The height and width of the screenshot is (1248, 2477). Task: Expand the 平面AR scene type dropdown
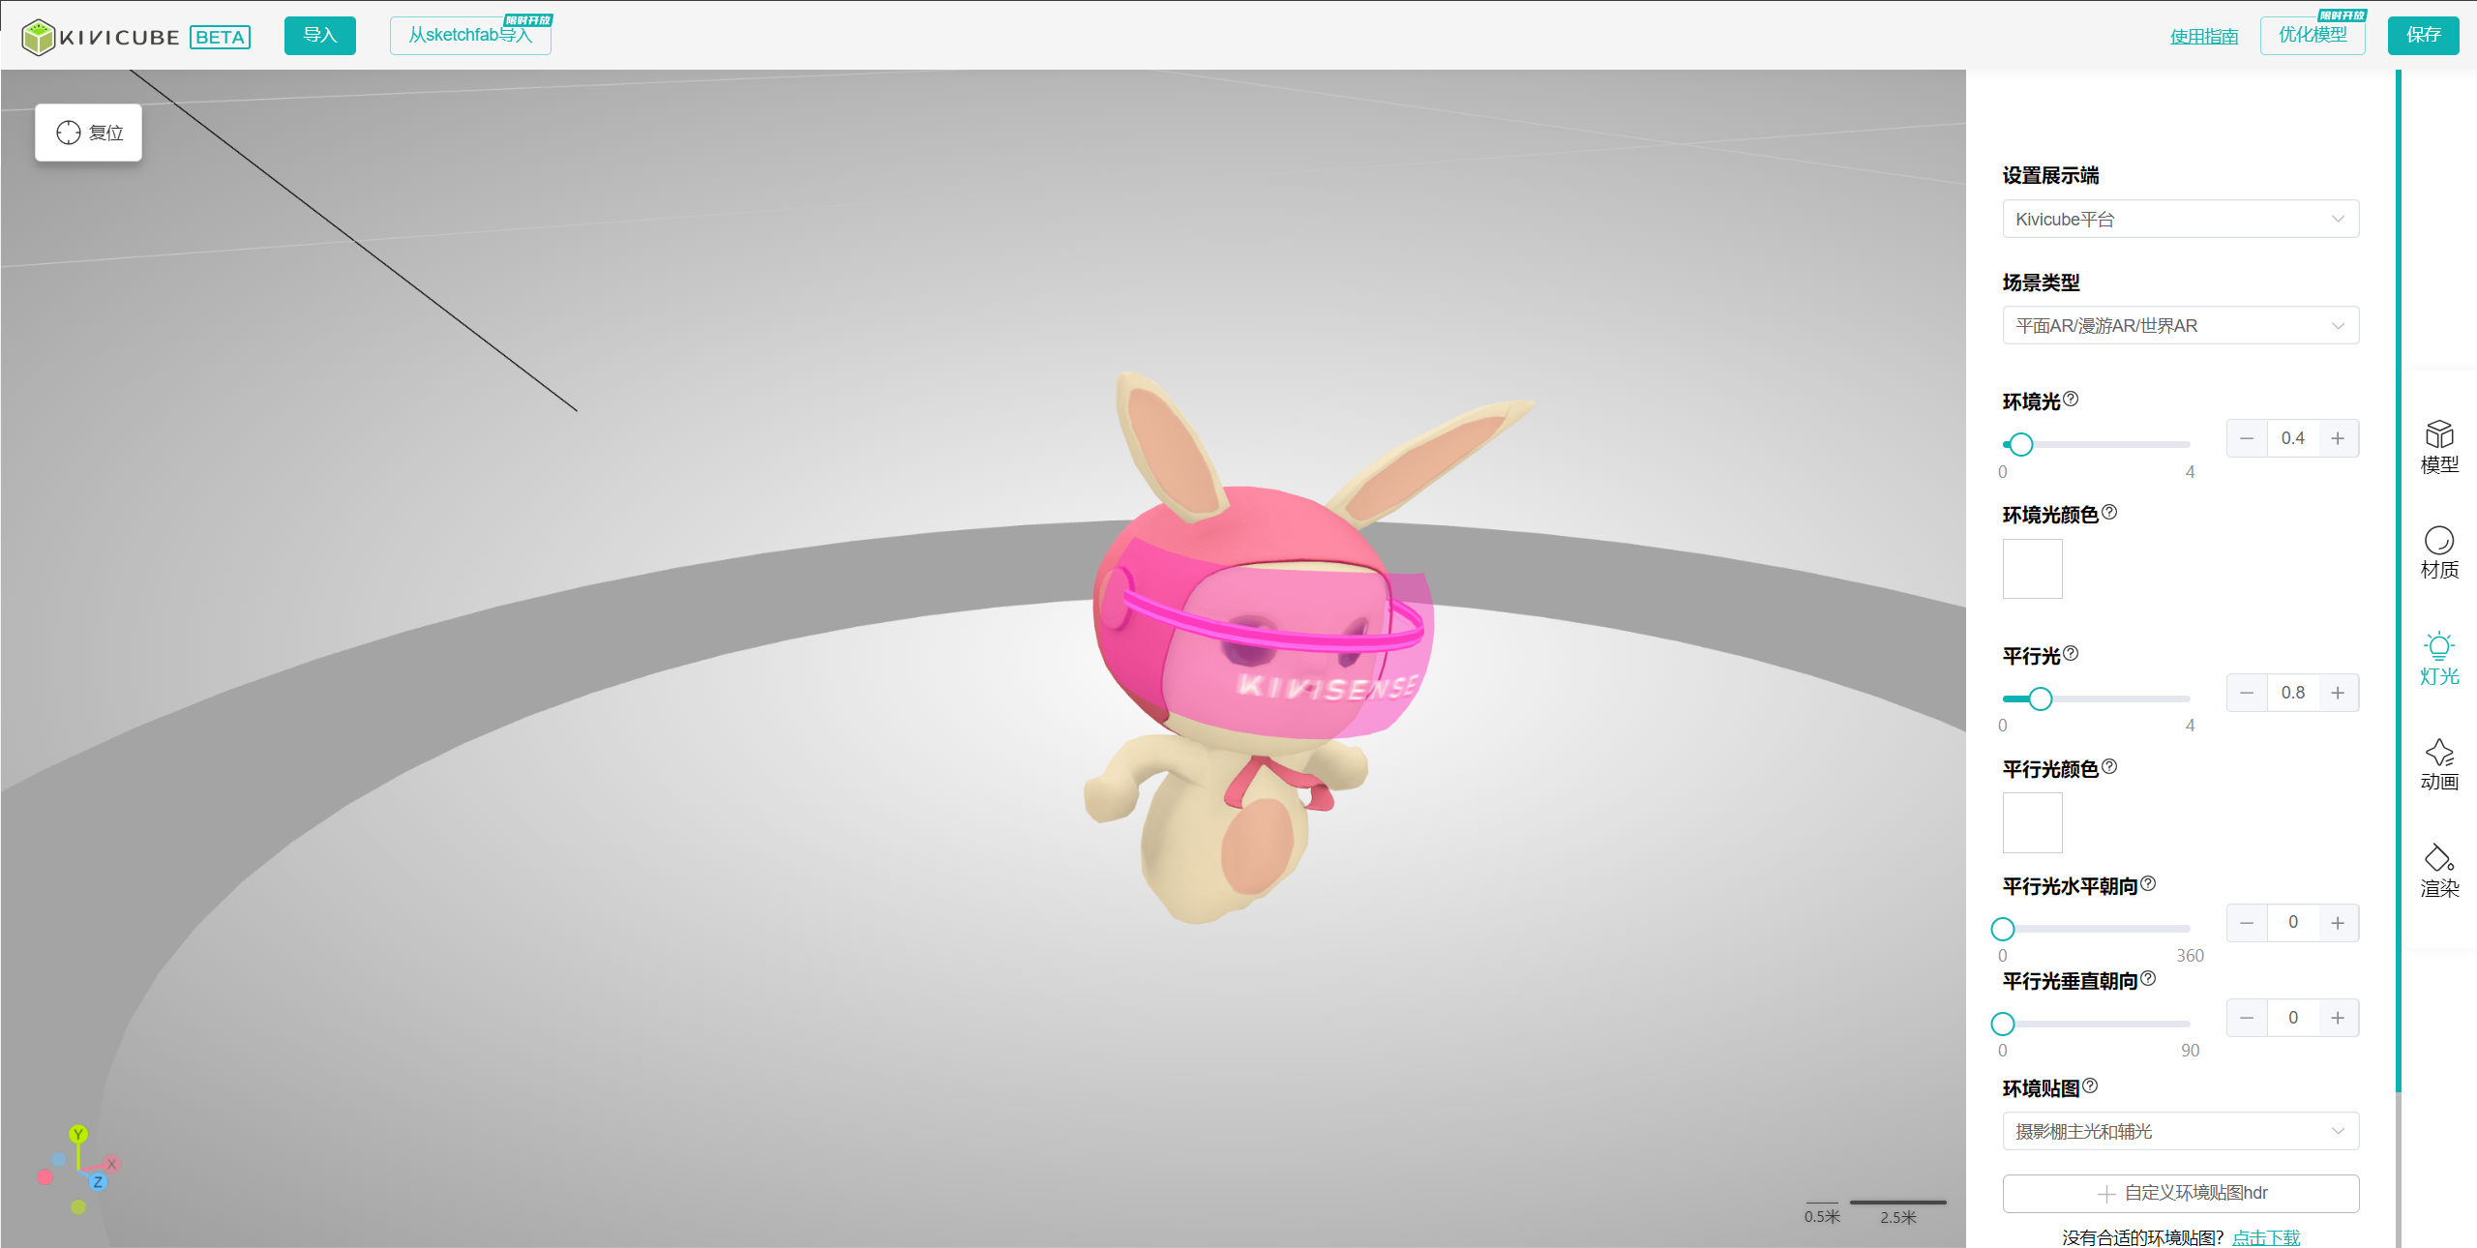click(2180, 325)
